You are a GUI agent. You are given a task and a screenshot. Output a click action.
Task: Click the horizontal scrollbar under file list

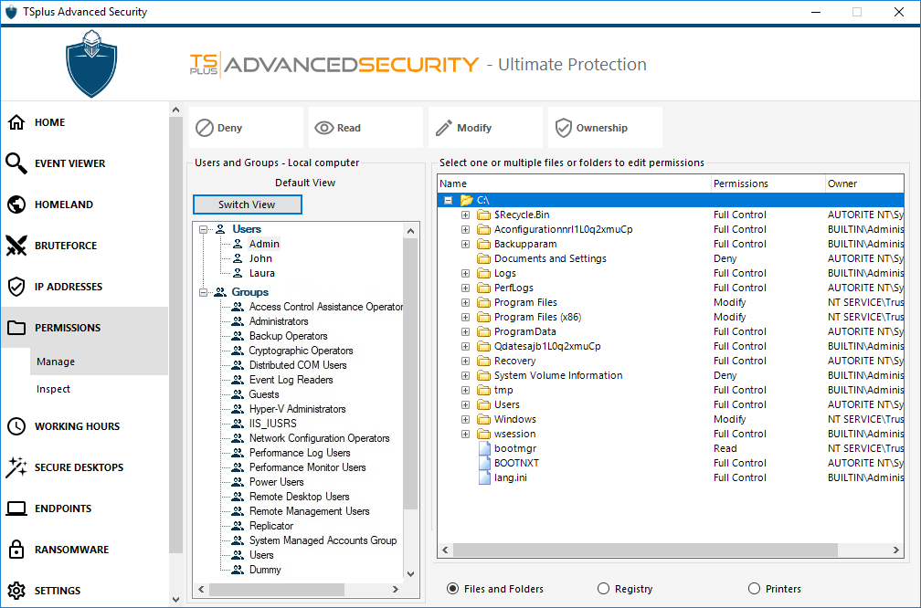645,550
